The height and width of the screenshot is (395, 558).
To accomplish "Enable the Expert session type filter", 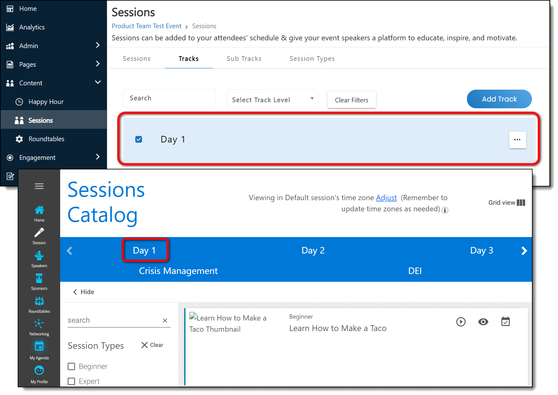I will pos(72,381).
